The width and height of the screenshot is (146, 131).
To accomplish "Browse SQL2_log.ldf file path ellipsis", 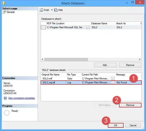I will 113,83.
